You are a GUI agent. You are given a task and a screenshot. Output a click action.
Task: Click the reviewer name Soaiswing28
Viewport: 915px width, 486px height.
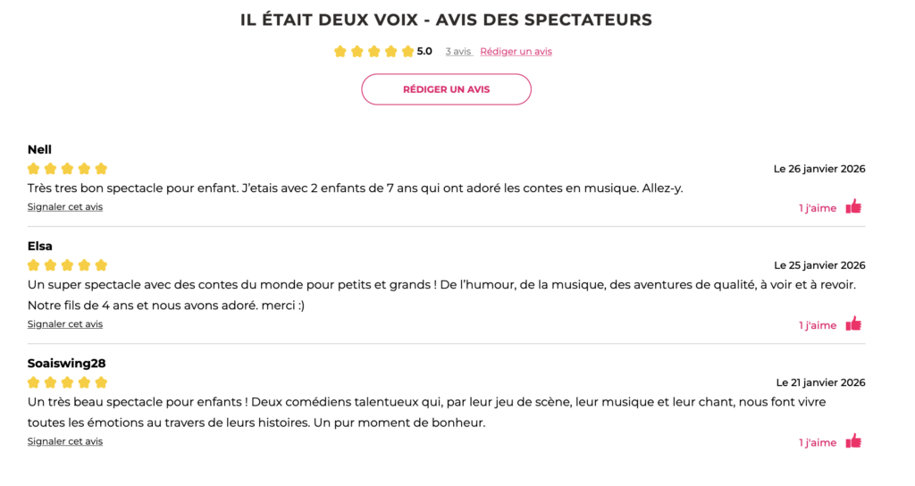point(67,364)
